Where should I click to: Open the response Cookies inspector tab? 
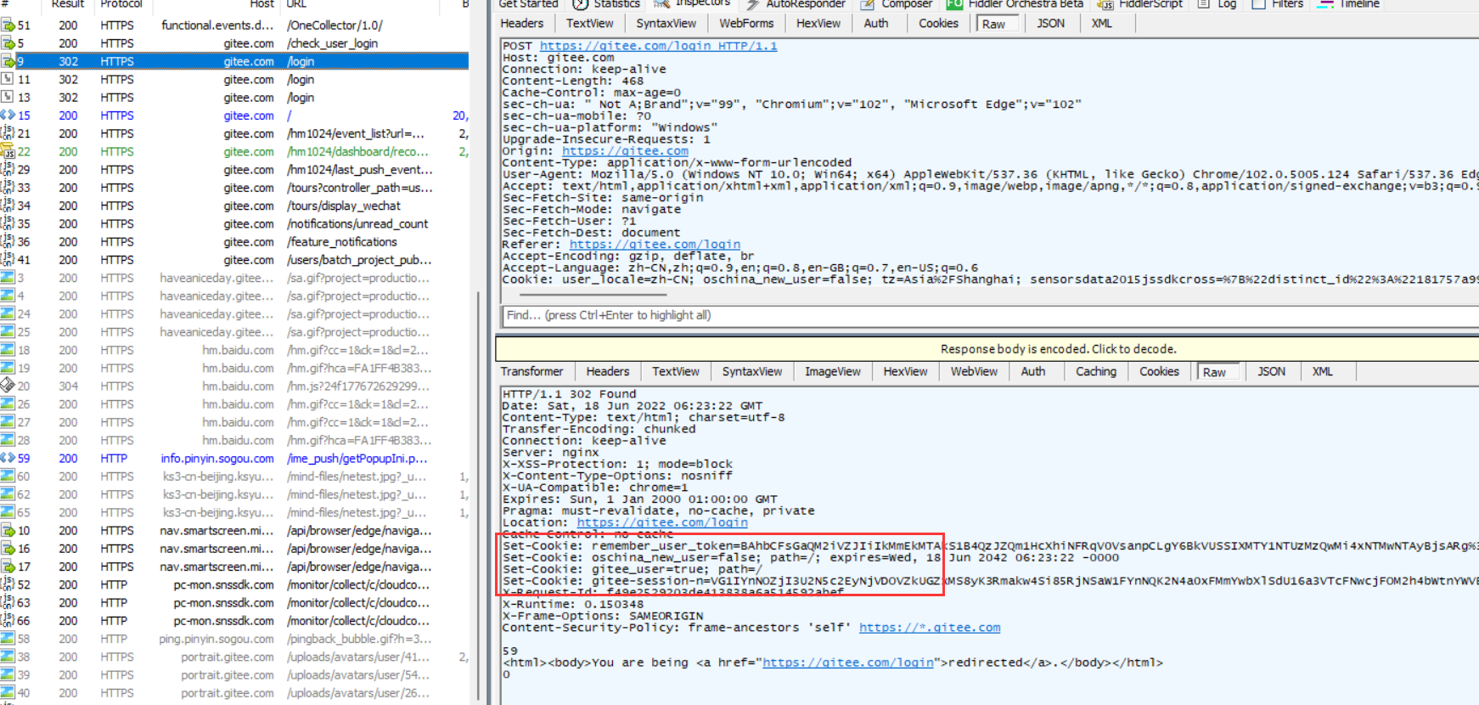click(1159, 372)
